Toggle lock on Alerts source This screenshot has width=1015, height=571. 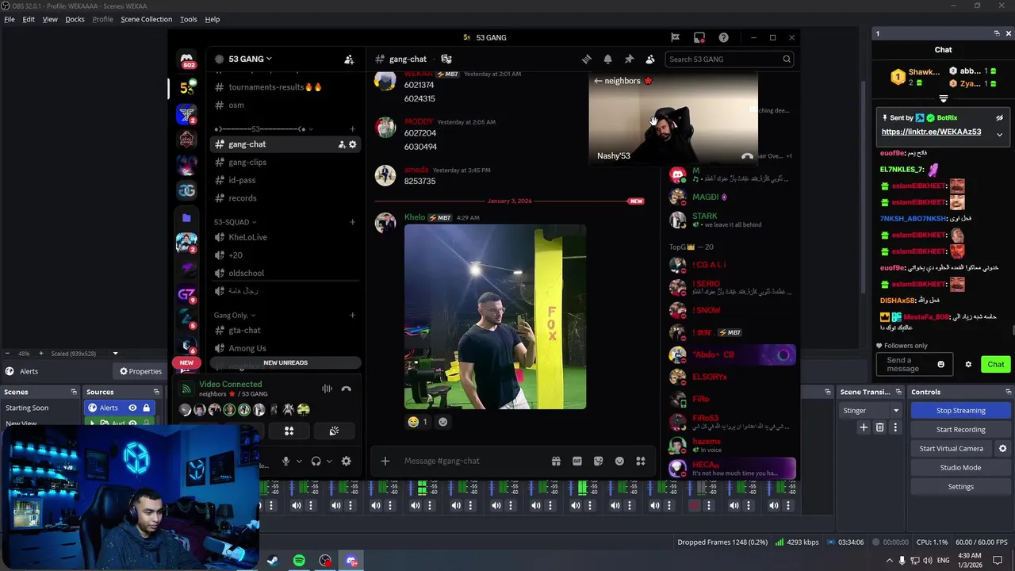pos(146,408)
